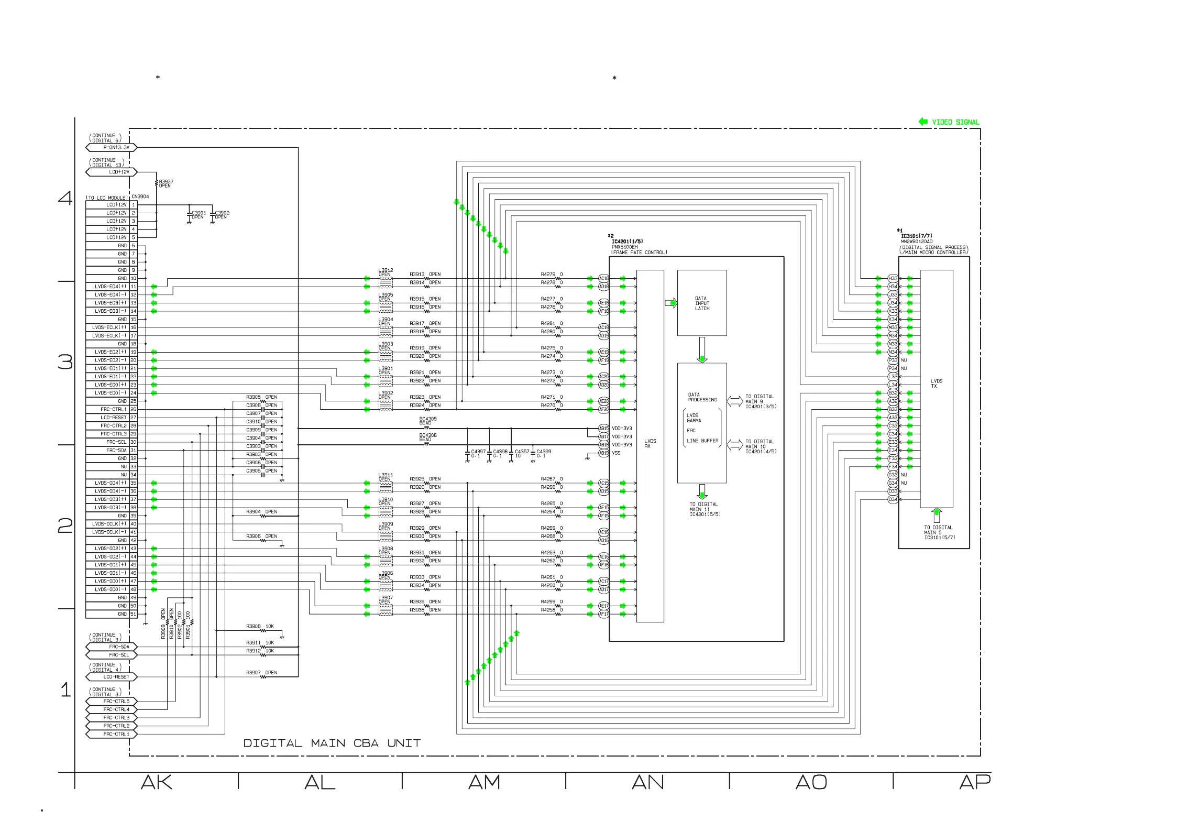Select the LCD-RESET pin 27 row
1188x832 pixels.
[x=111, y=418]
